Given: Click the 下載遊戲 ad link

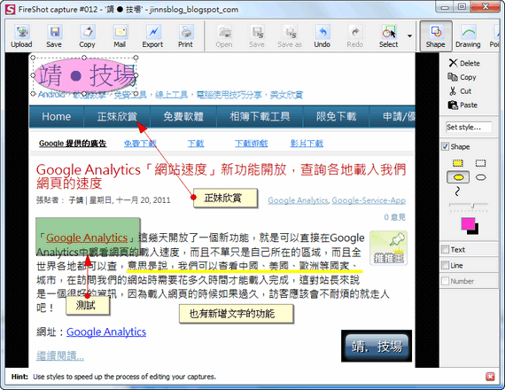Looking at the screenshot, I should (x=252, y=144).
